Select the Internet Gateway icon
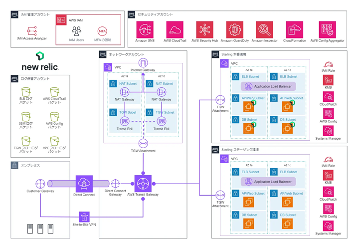The width and height of the screenshot is (358, 249). click(x=143, y=63)
